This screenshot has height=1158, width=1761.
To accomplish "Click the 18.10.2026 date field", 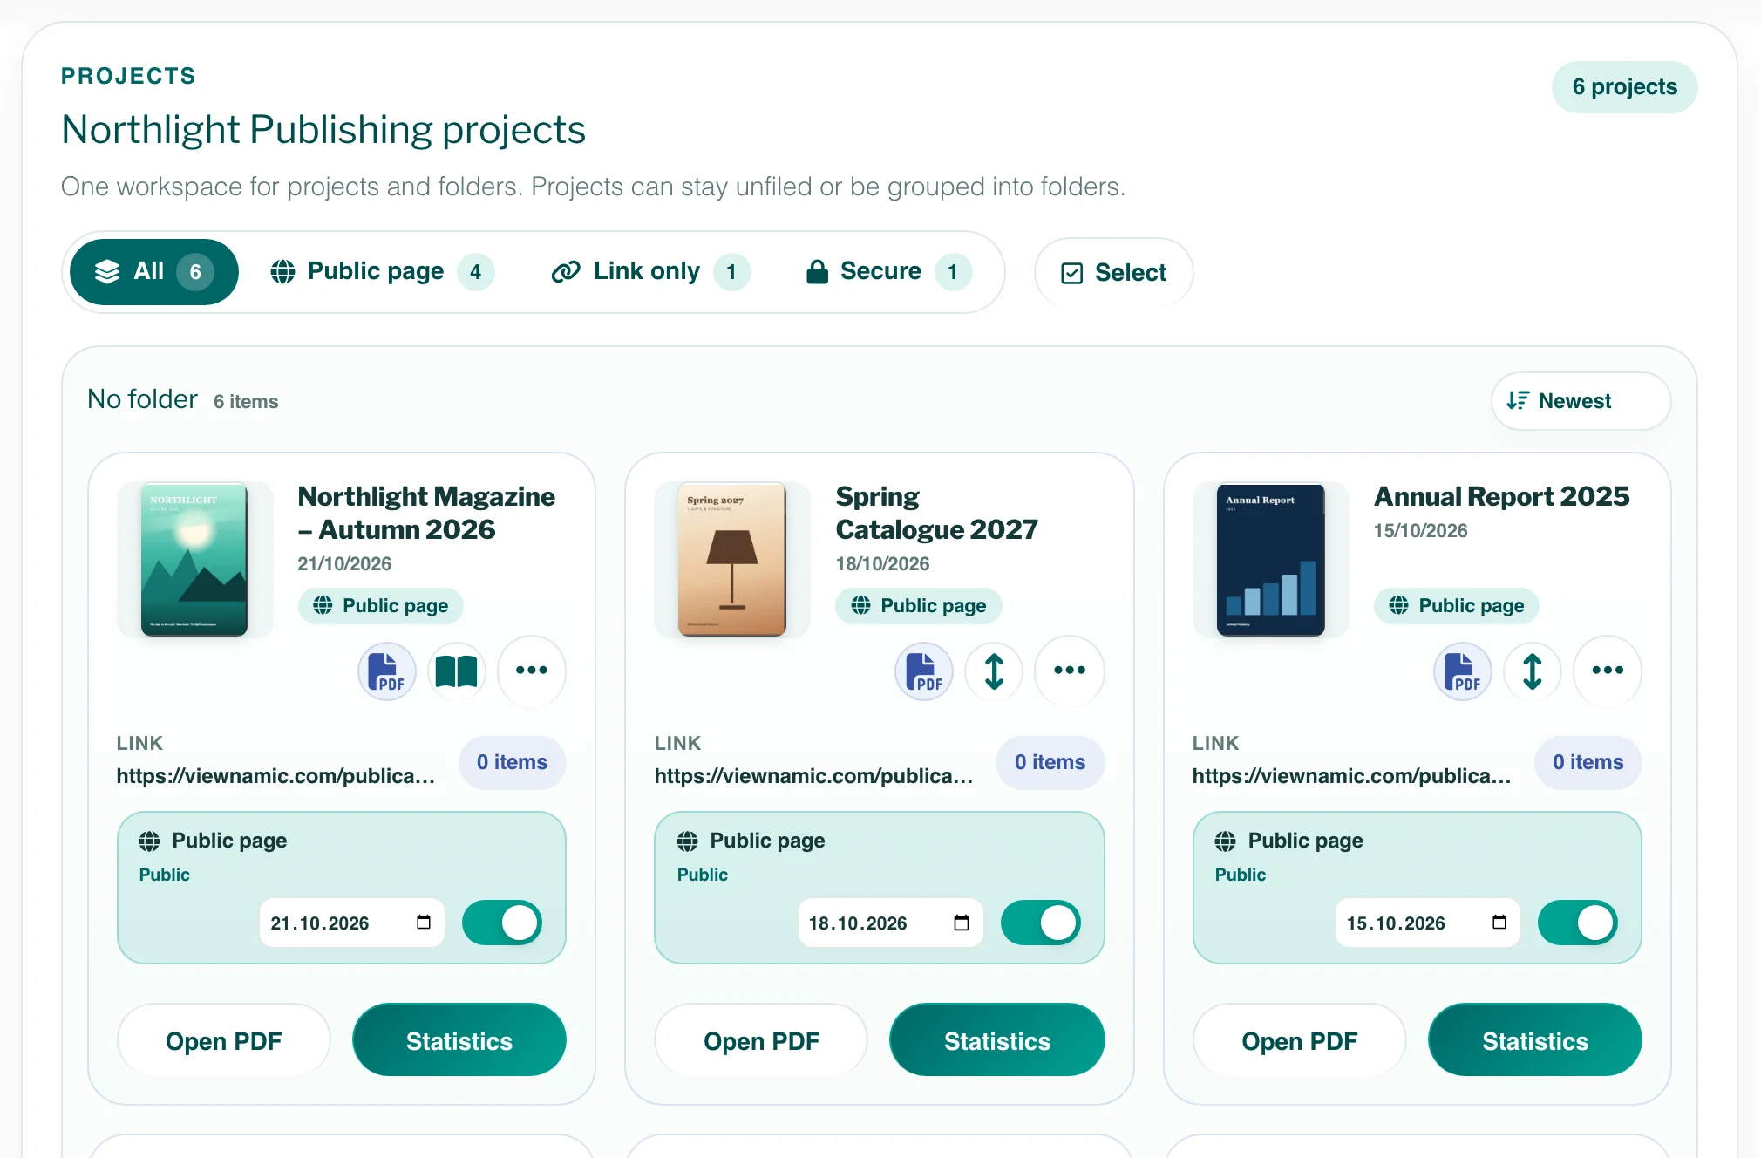I will tap(889, 923).
